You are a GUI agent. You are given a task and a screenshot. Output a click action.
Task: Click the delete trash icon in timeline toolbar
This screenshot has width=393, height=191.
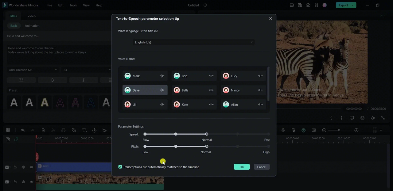coord(43,130)
